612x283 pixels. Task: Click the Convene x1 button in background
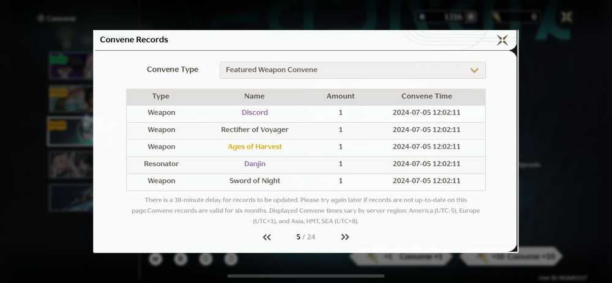pos(401,257)
